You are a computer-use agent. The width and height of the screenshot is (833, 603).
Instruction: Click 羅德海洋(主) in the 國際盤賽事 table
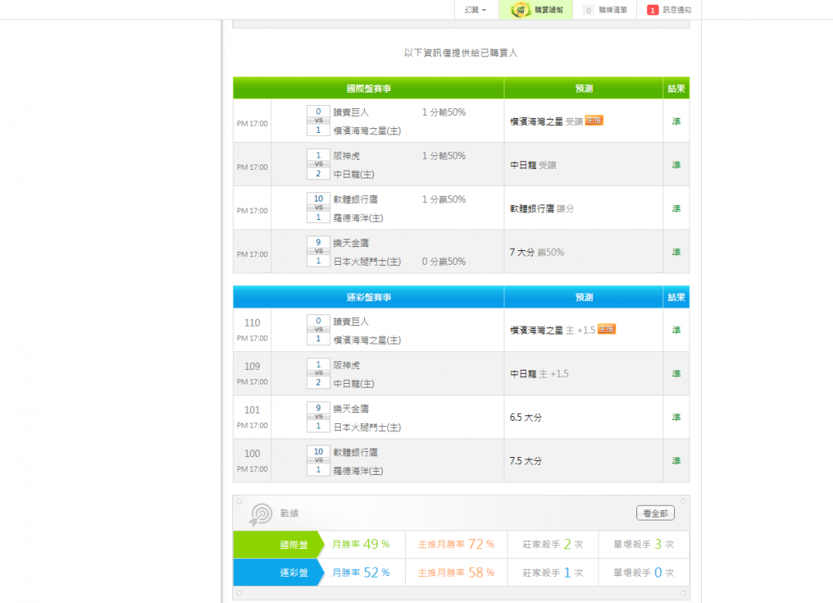[x=358, y=218]
